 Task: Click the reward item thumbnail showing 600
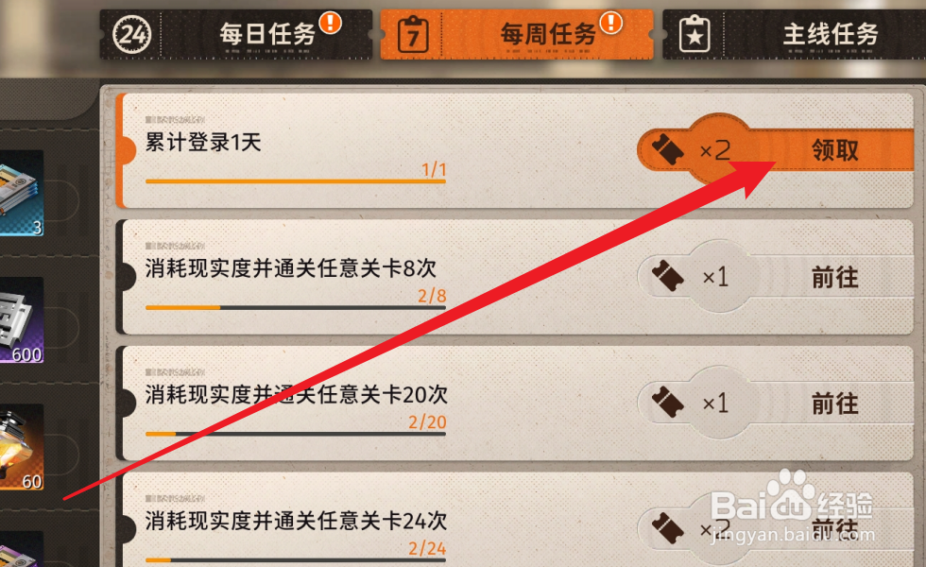(x=22, y=319)
